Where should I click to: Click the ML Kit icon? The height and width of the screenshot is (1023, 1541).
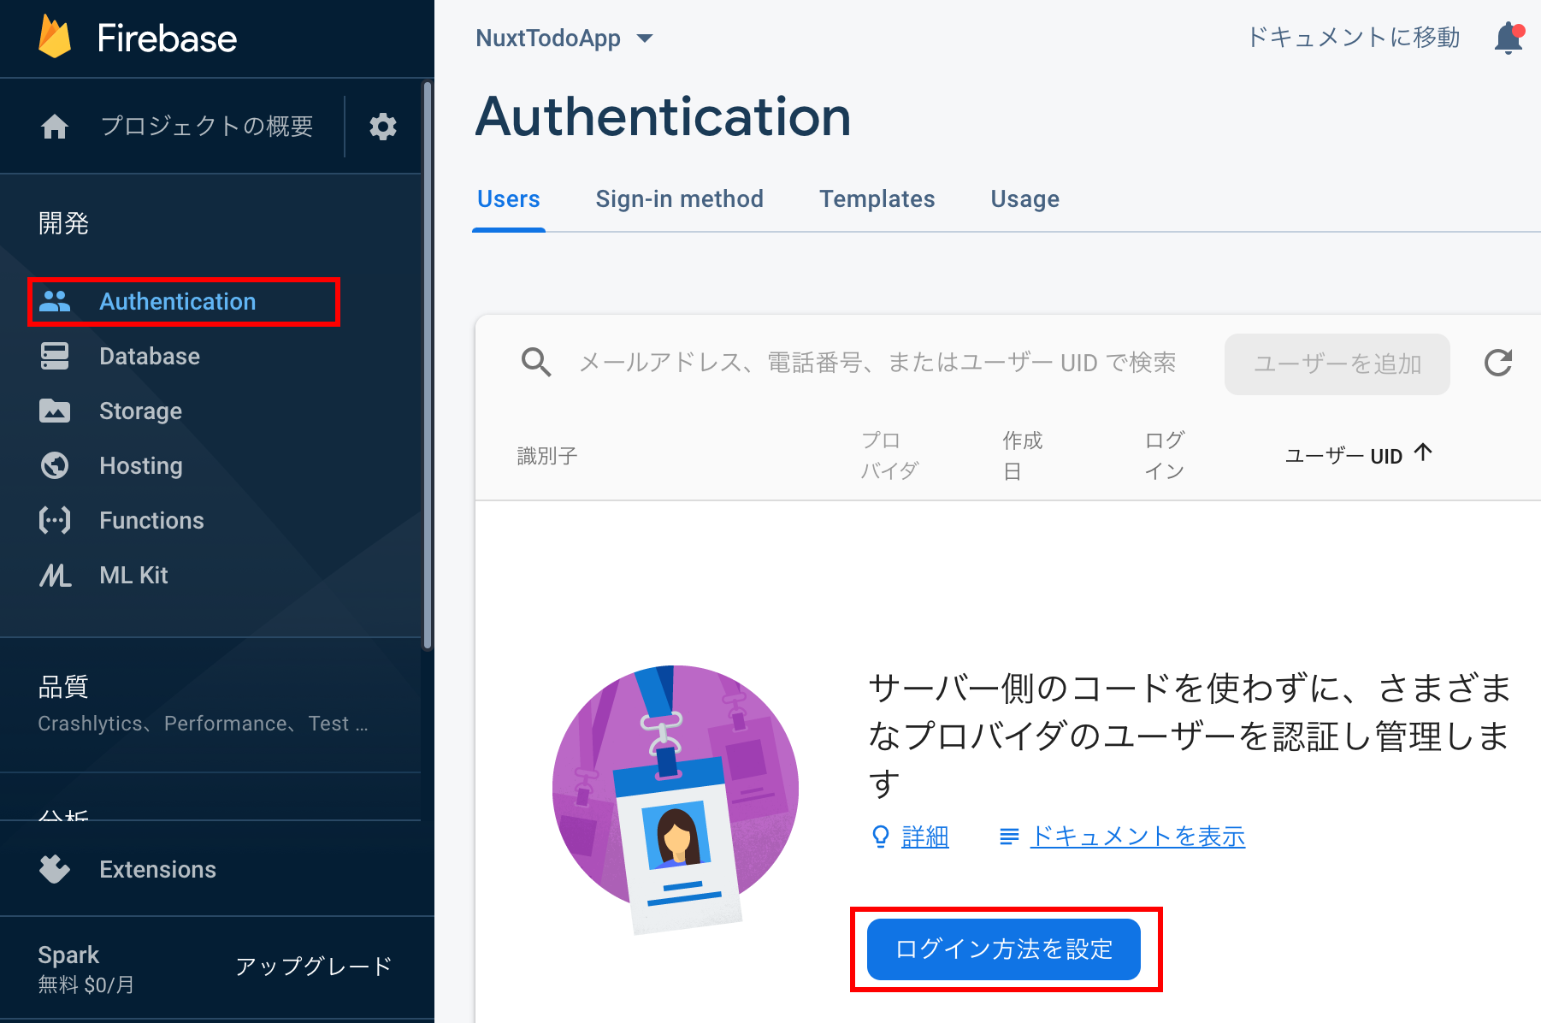(55, 575)
